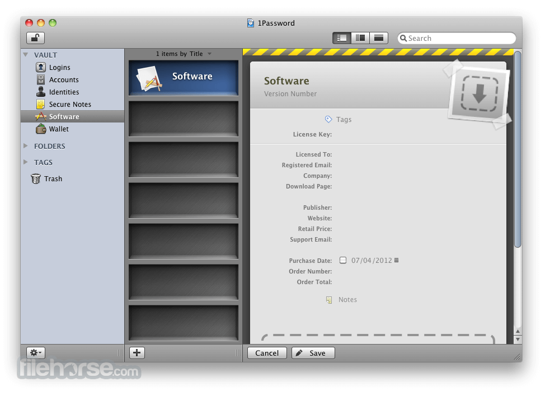Enable the Purchase Date checkbox
Screen dimensions: 550x396
tap(343, 260)
